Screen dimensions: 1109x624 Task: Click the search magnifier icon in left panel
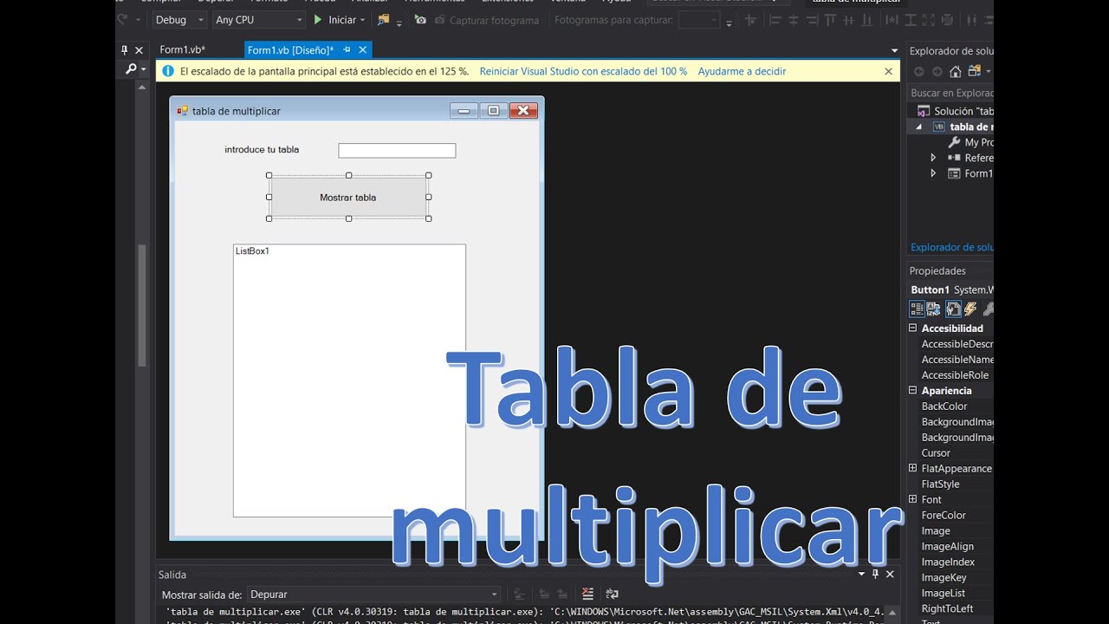(x=131, y=68)
